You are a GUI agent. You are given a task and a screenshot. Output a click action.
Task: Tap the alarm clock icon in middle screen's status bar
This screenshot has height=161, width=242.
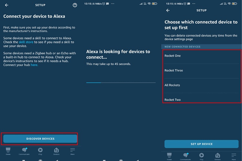[104, 4]
